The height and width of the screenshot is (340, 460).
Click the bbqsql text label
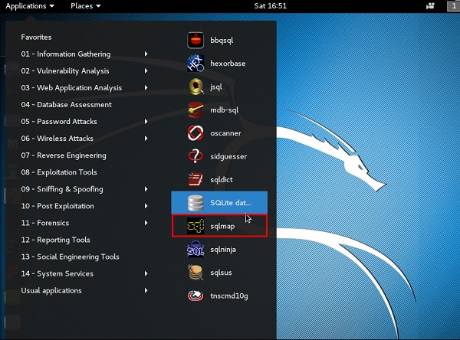pyautogui.click(x=222, y=41)
